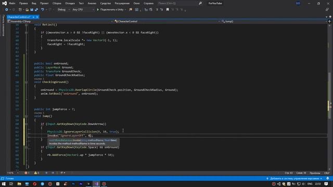Collapse the Jump() method outline
The height and width of the screenshot is (187, 333).
click(26, 116)
